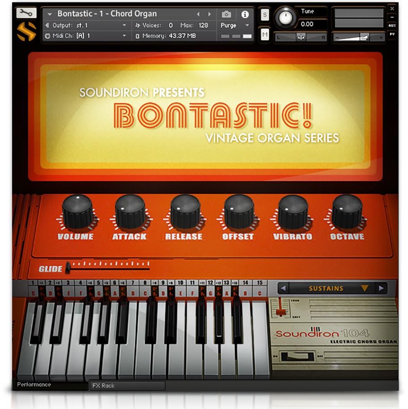The width and height of the screenshot is (408, 409).
Task: Open instrument edit mode with the wrench icon
Action: point(26,13)
